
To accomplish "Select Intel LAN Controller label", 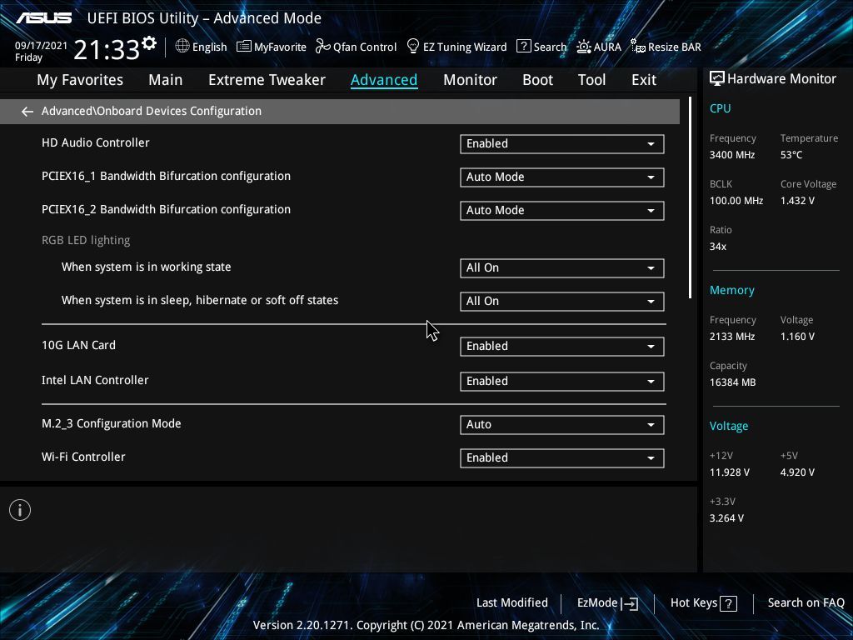I will click(95, 380).
